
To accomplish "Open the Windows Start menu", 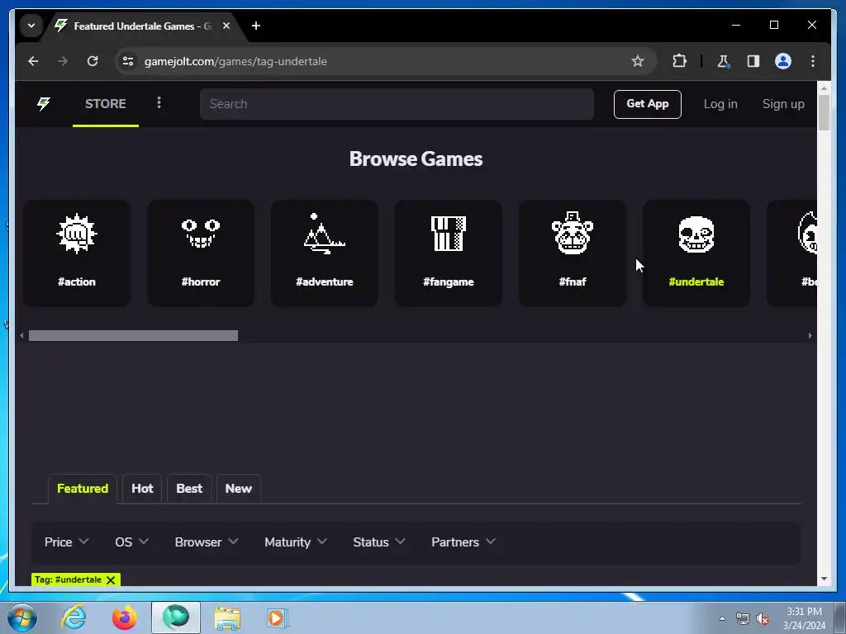I will point(22,617).
